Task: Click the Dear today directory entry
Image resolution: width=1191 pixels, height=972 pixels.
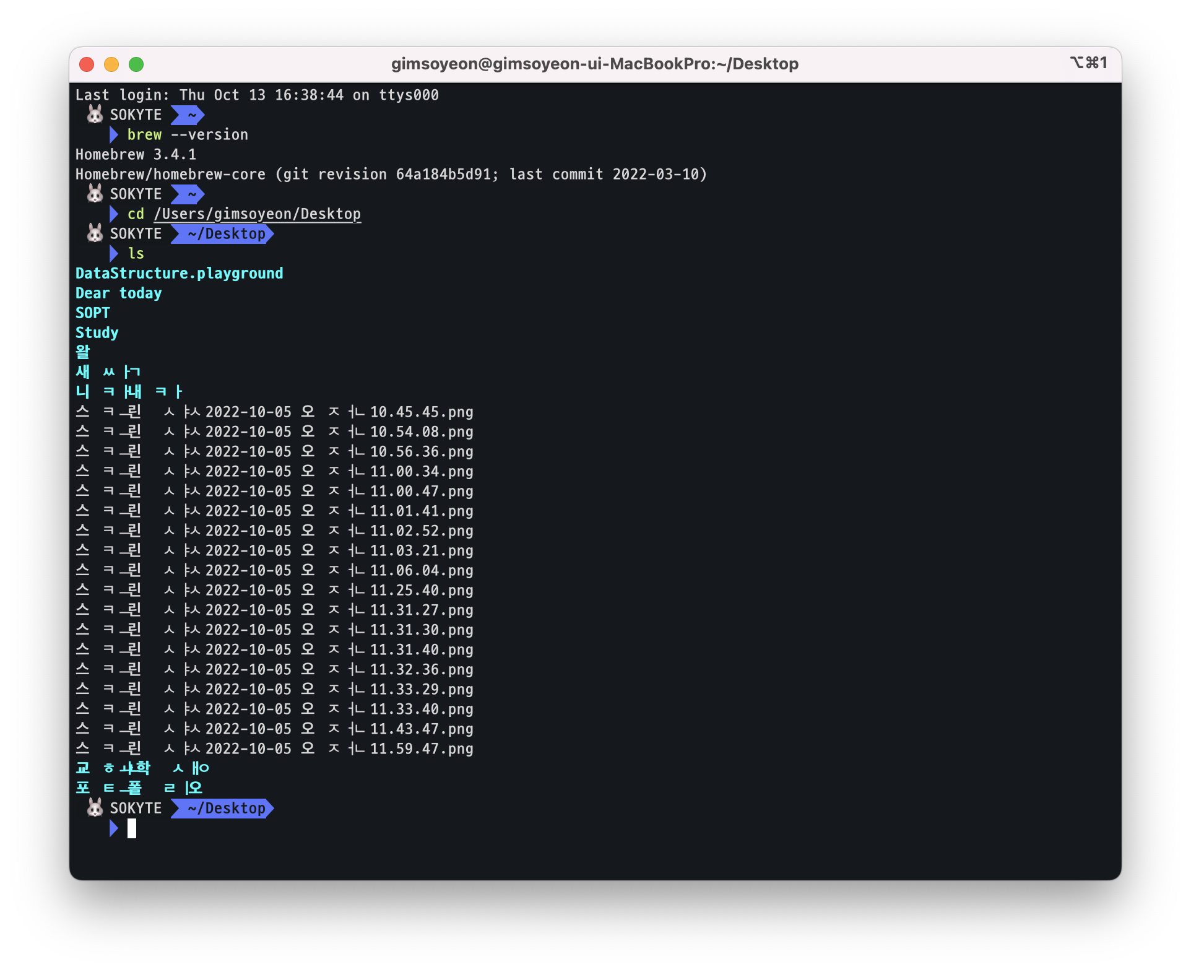Action: [x=118, y=293]
